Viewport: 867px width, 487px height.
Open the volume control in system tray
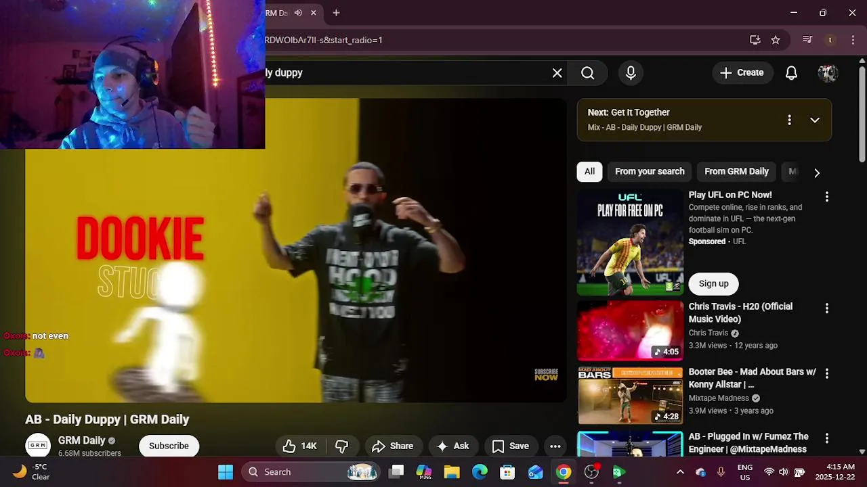pos(784,472)
